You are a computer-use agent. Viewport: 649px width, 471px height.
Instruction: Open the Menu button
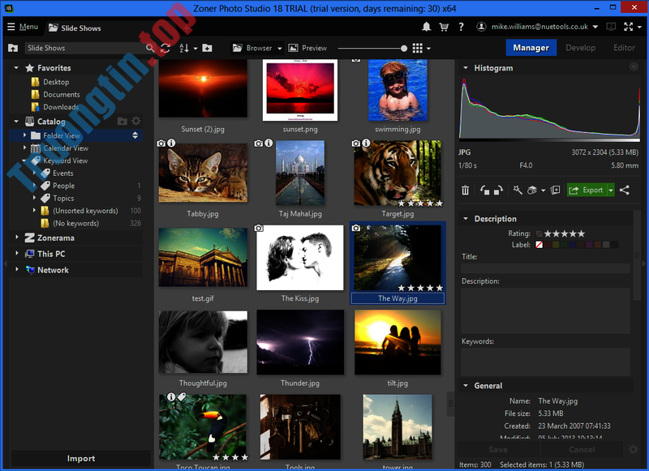click(x=23, y=27)
